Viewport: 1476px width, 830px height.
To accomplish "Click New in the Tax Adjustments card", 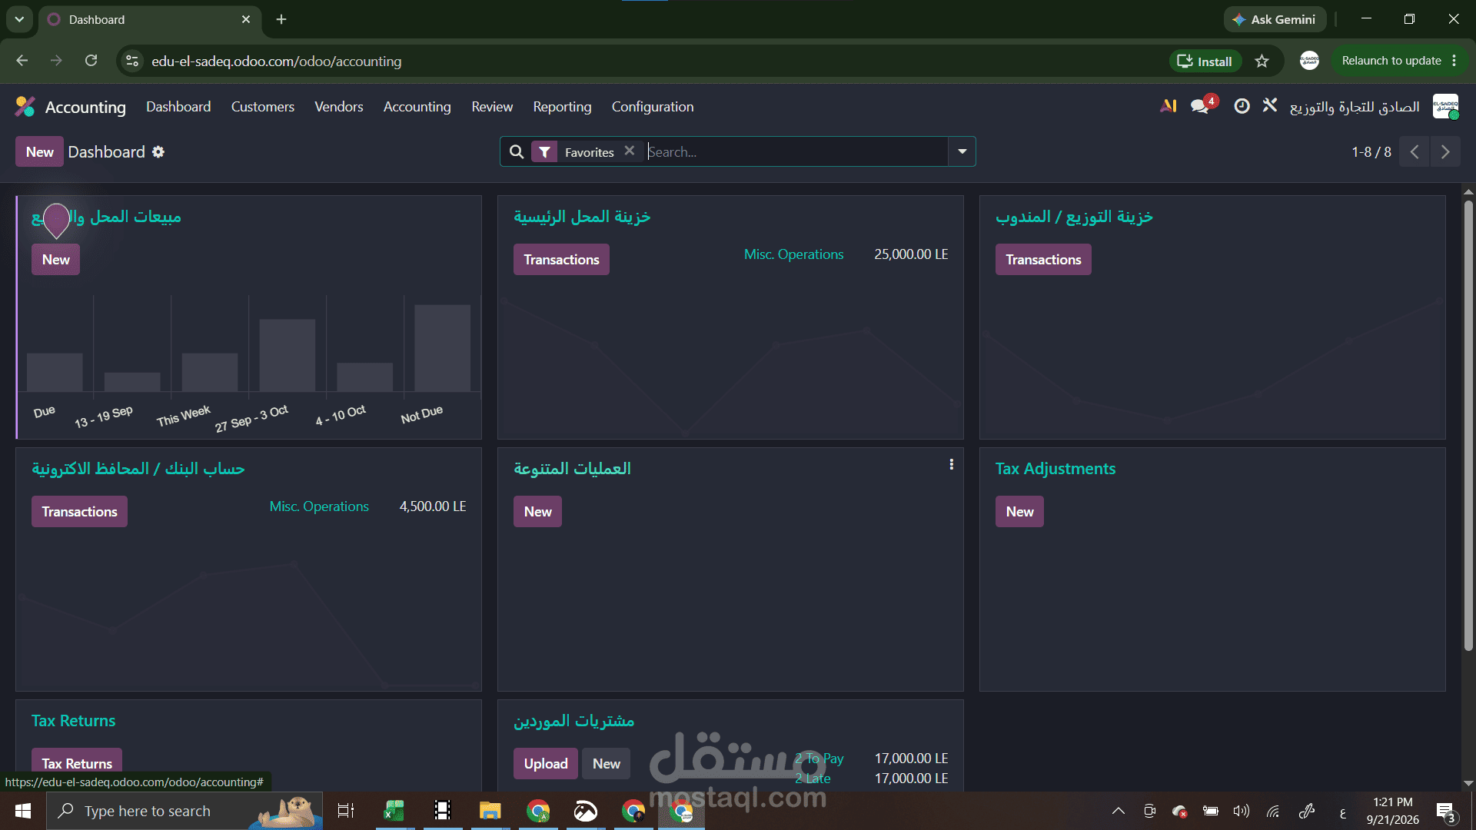I will tap(1019, 512).
